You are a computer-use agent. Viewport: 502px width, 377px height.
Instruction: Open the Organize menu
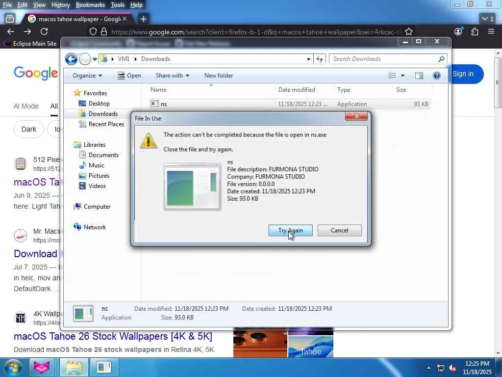point(87,76)
